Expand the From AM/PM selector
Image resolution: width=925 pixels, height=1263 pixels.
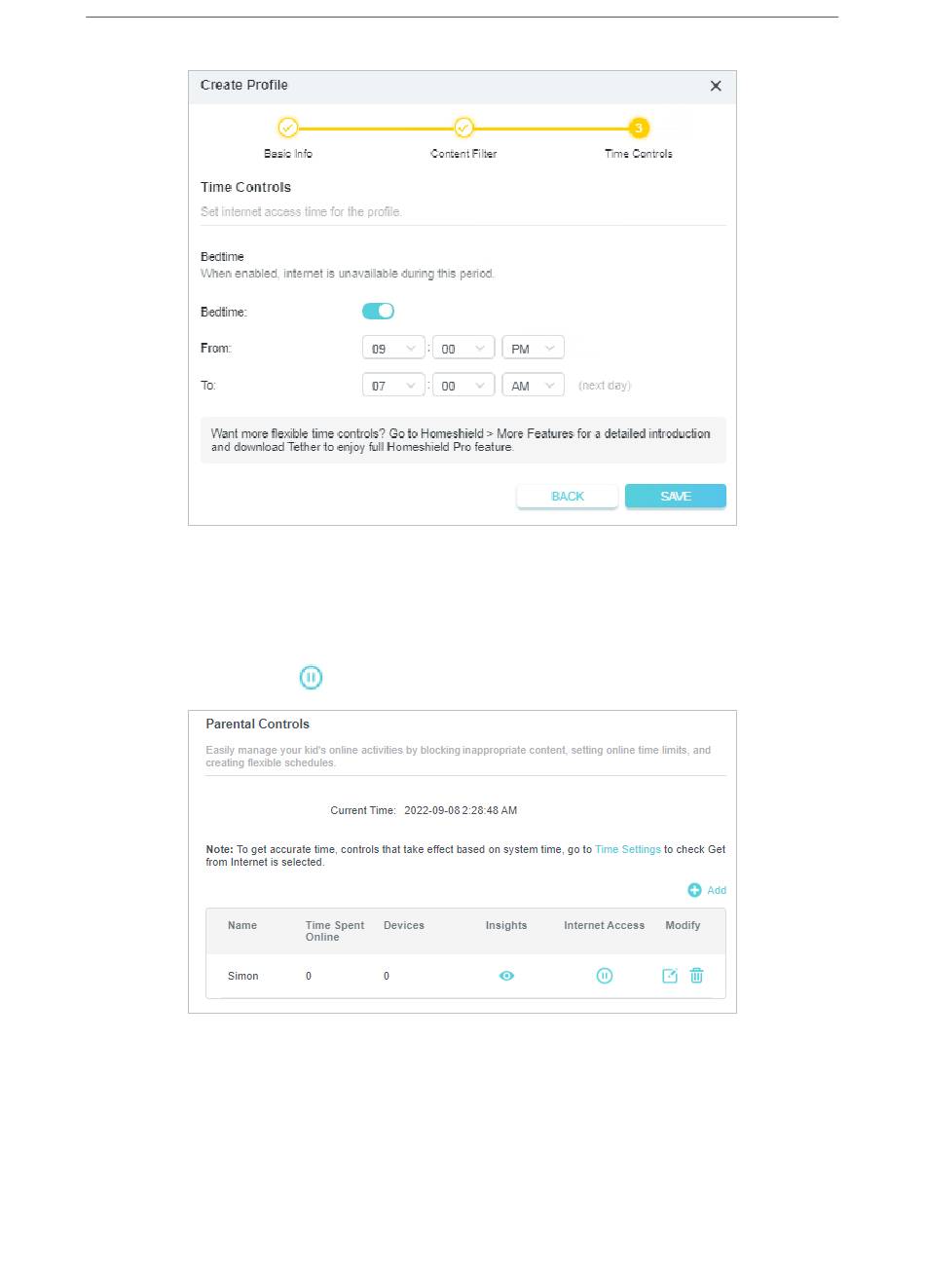(x=533, y=349)
